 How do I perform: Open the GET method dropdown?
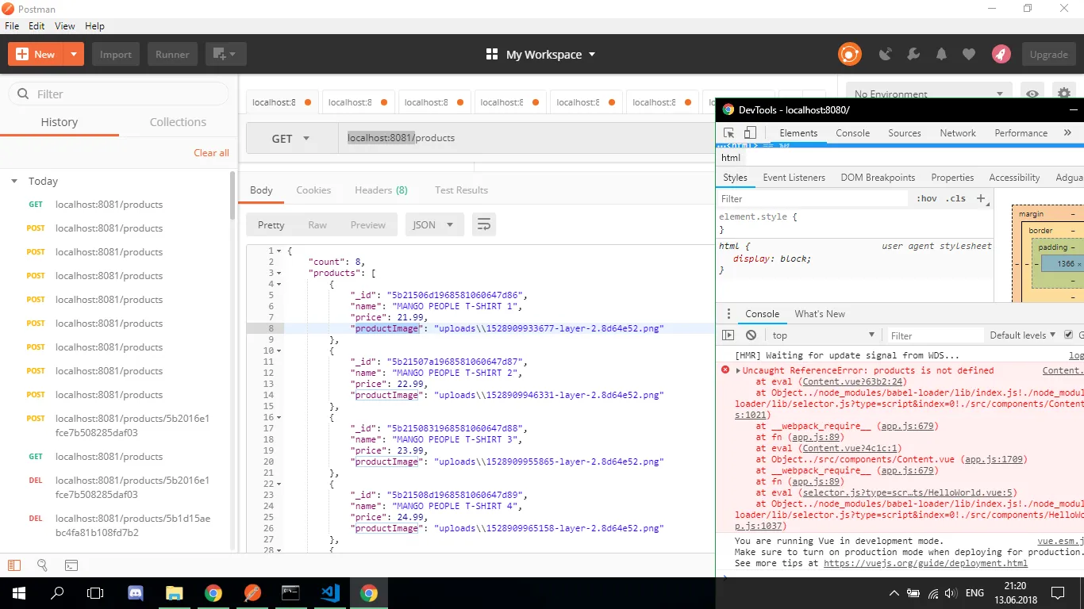[291, 139]
